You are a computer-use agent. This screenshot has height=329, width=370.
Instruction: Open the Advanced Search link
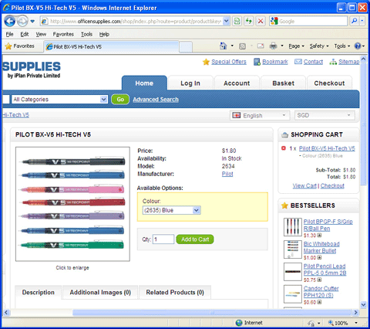[156, 100]
